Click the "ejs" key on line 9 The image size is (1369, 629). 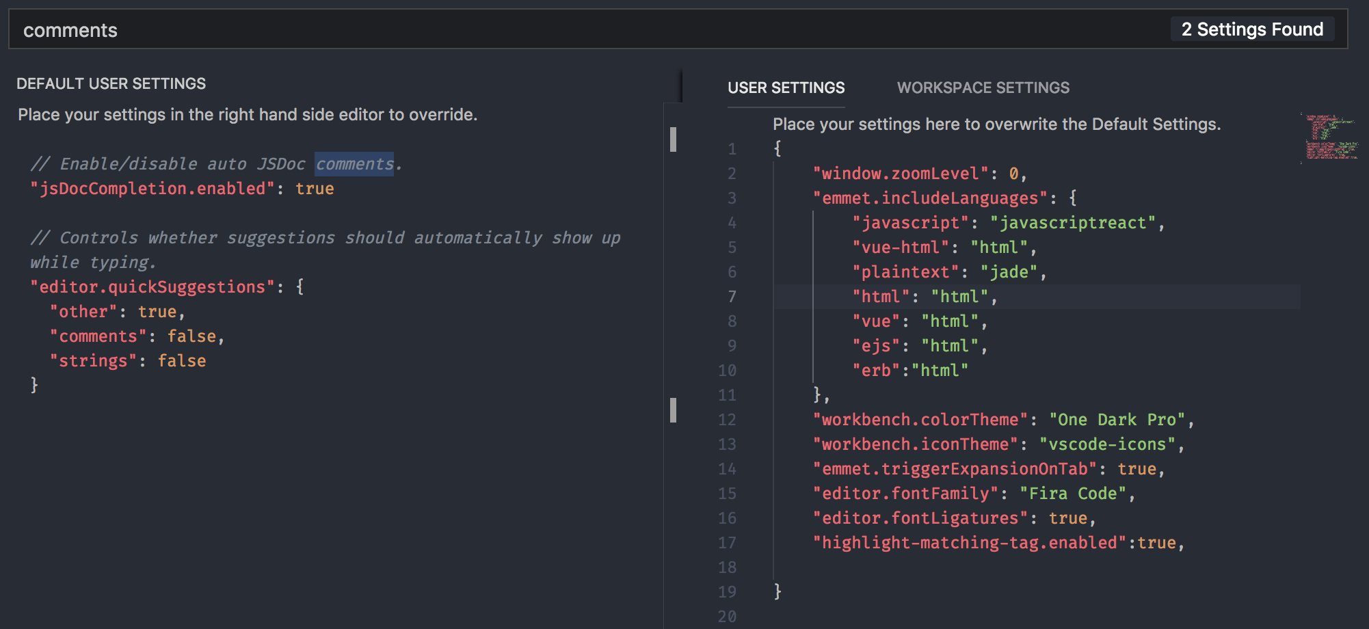(x=876, y=346)
